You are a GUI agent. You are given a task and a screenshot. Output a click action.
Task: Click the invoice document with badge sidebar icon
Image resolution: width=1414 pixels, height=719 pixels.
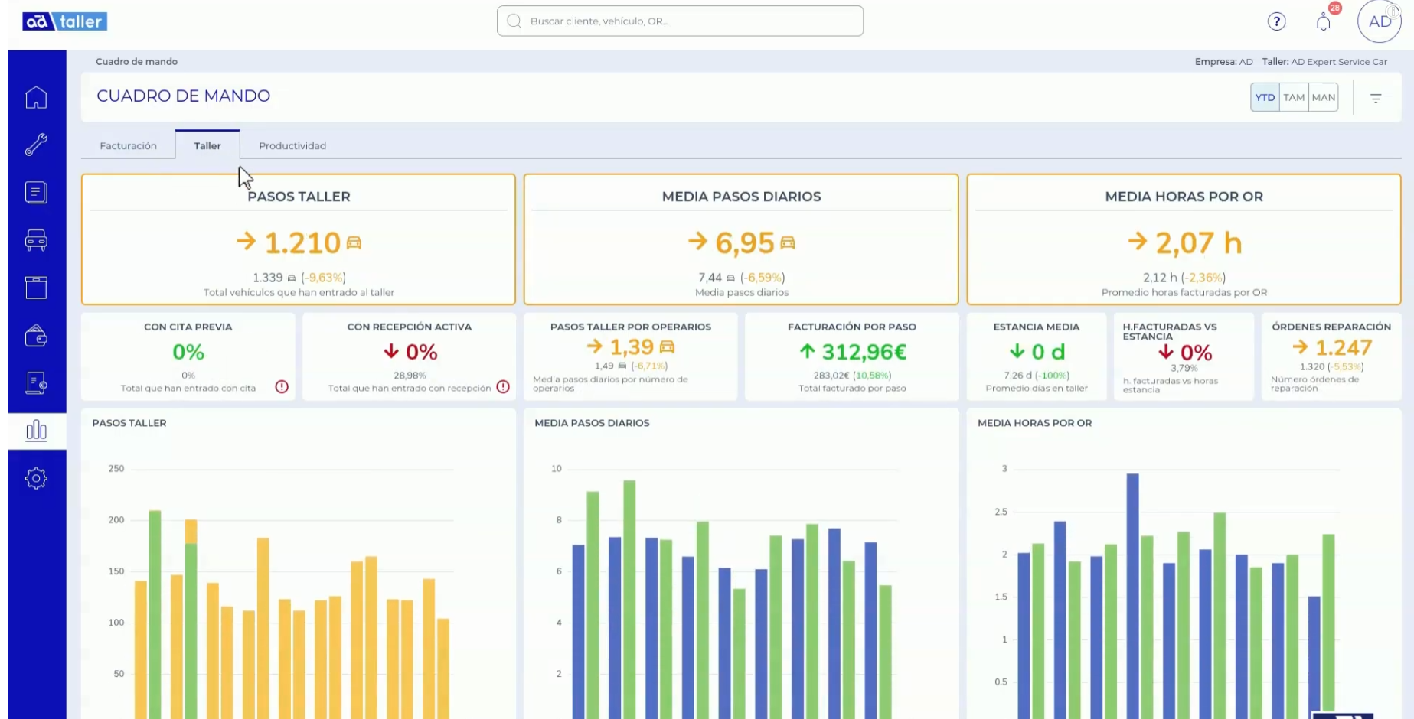point(36,383)
